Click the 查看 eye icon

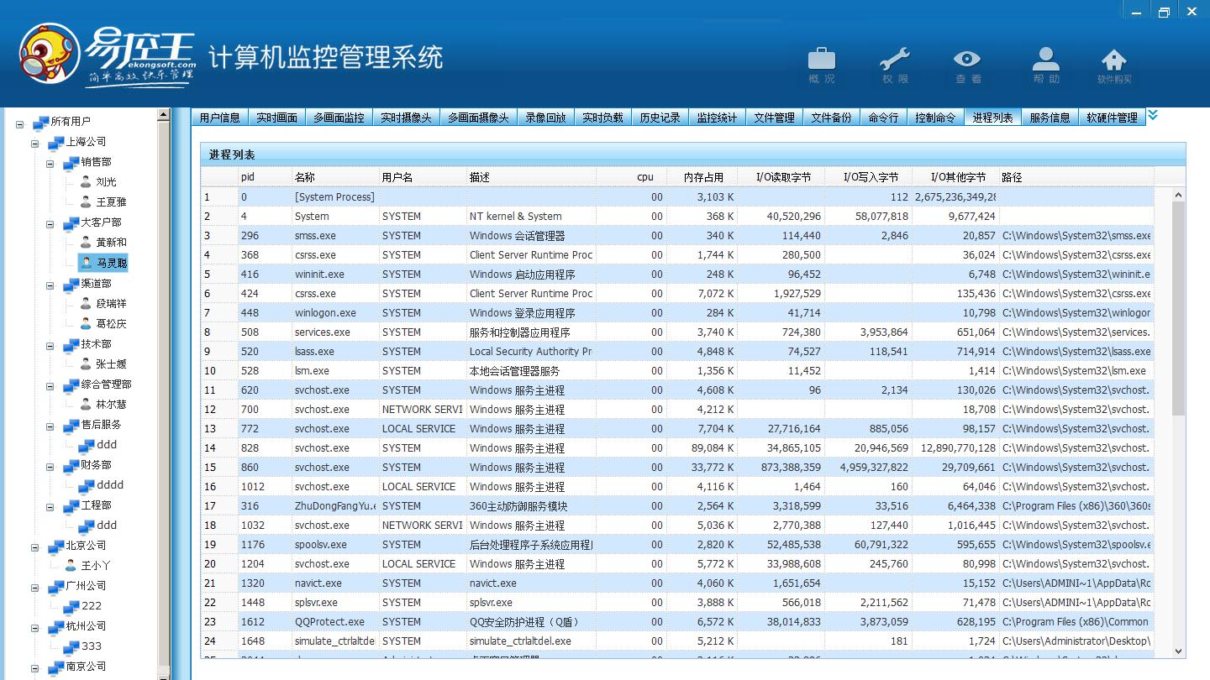967,59
